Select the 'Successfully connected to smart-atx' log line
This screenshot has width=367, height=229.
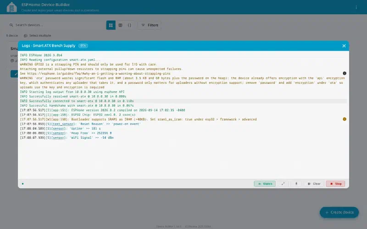pos(183,101)
